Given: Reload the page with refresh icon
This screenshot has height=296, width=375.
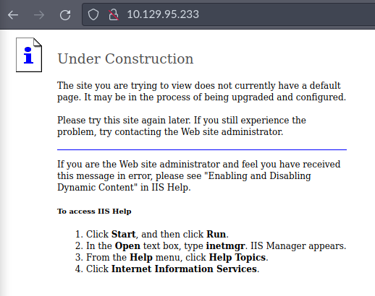Looking at the screenshot, I should click(x=65, y=15).
